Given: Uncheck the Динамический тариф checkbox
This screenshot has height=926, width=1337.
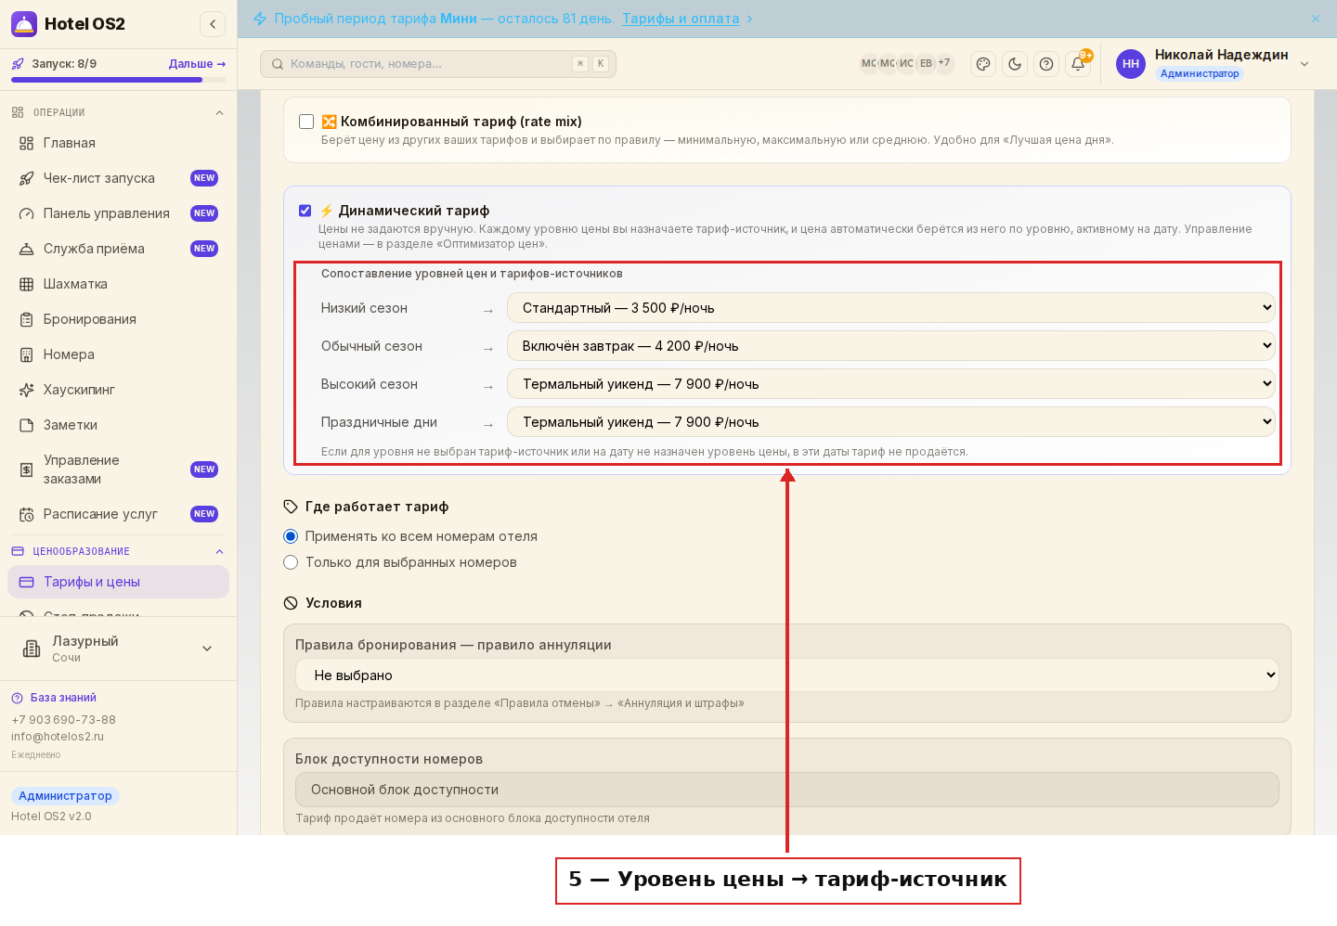Looking at the screenshot, I should coord(305,211).
